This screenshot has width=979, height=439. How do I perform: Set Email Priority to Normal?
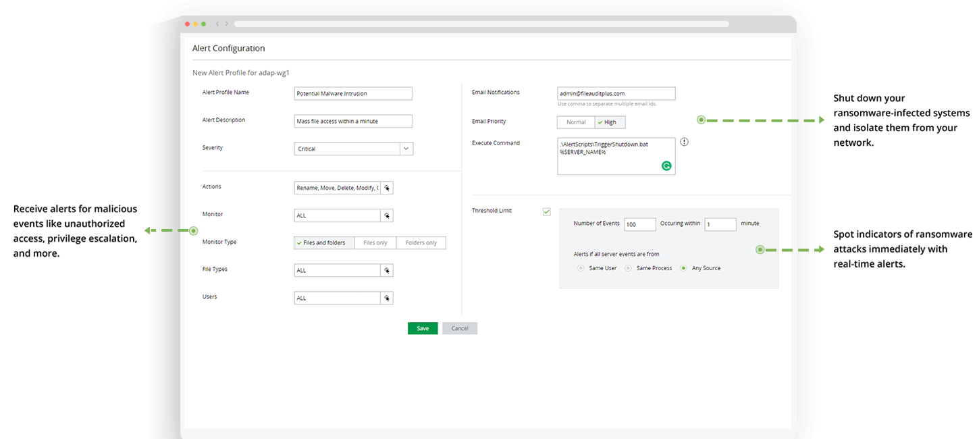[576, 122]
